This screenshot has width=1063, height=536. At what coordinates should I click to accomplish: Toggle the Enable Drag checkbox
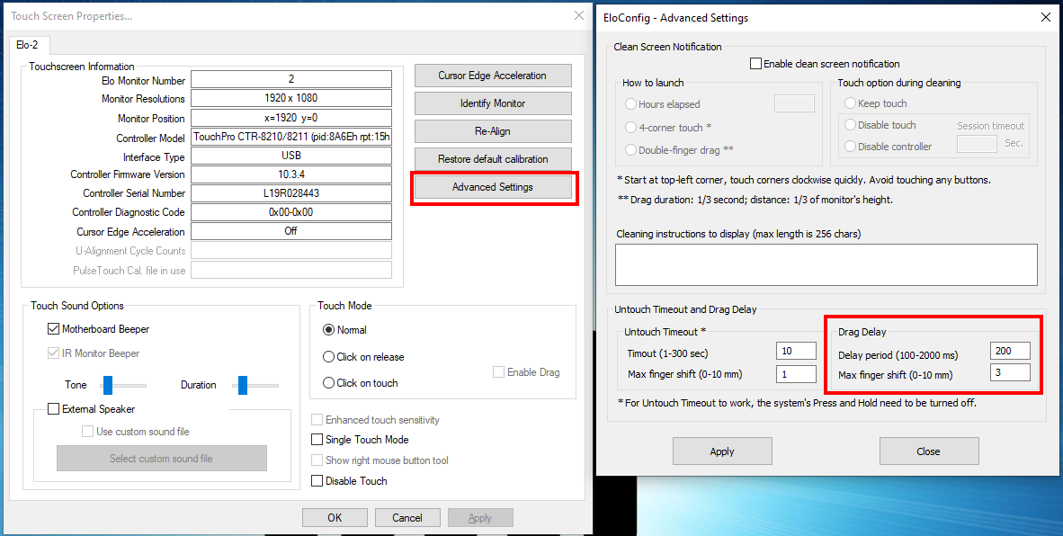[x=499, y=372]
